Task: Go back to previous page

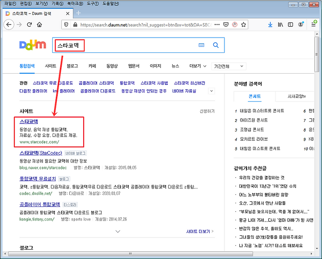Action: pyautogui.click(x=9, y=25)
